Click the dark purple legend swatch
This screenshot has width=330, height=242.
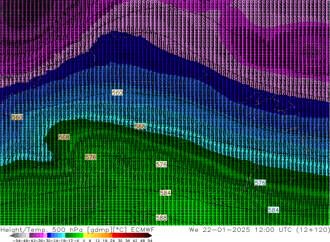click(x=31, y=235)
